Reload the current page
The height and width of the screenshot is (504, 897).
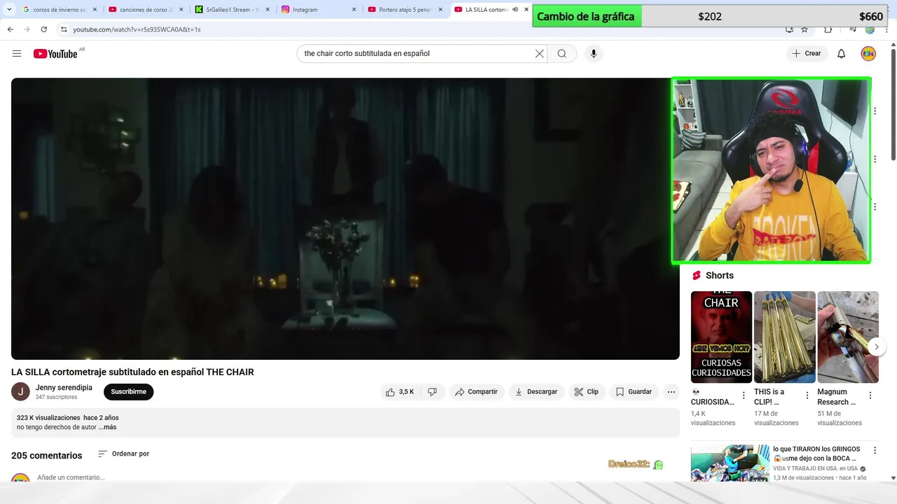(43, 29)
